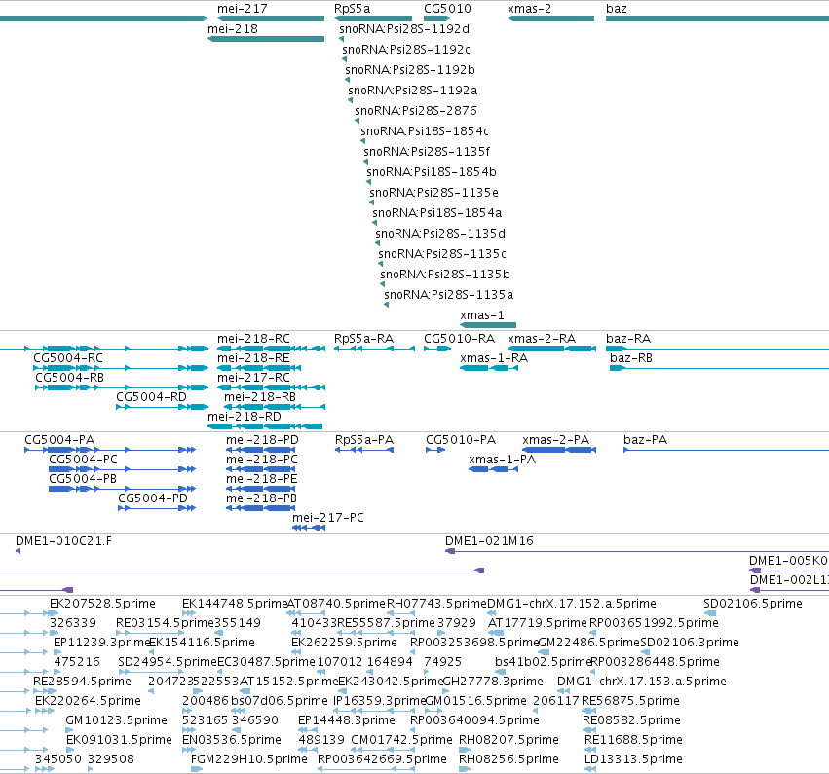Click the FGM229H10.5prime EST label

(x=249, y=759)
